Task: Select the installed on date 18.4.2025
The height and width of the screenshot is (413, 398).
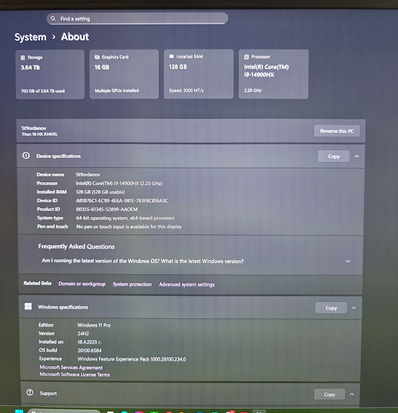Action: pos(89,342)
